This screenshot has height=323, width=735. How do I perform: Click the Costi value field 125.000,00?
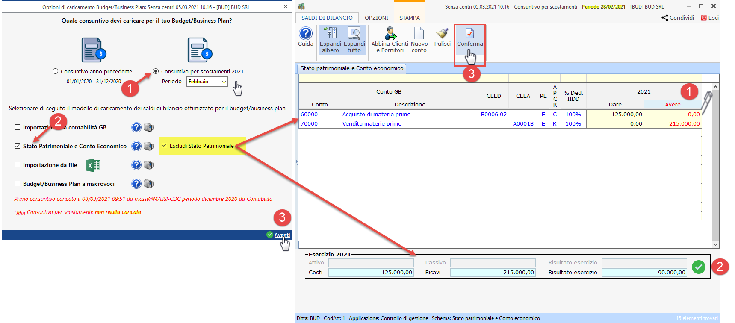371,273
